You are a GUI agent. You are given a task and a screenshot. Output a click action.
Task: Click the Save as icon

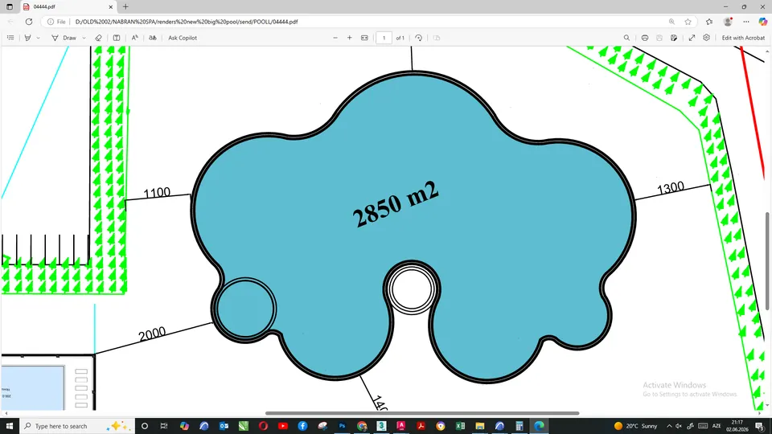pyautogui.click(x=674, y=38)
